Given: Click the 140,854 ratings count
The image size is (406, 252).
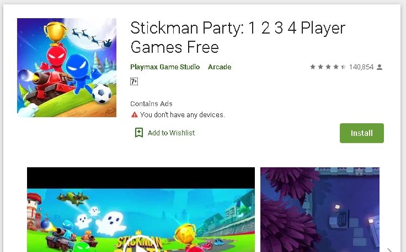Looking at the screenshot, I should point(361,67).
